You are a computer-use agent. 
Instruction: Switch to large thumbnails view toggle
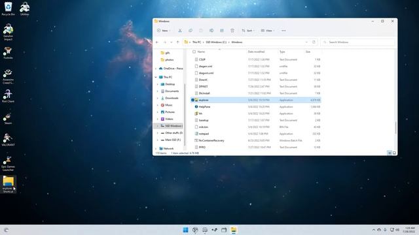[394, 153]
